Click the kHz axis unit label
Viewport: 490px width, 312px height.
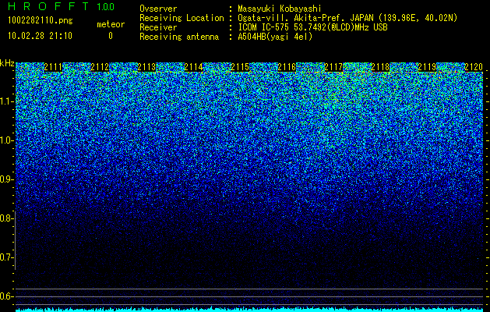[x=7, y=63]
